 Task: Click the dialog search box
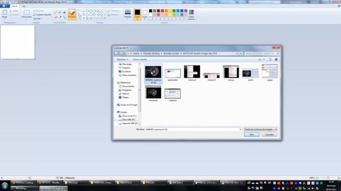[x=262, y=53]
